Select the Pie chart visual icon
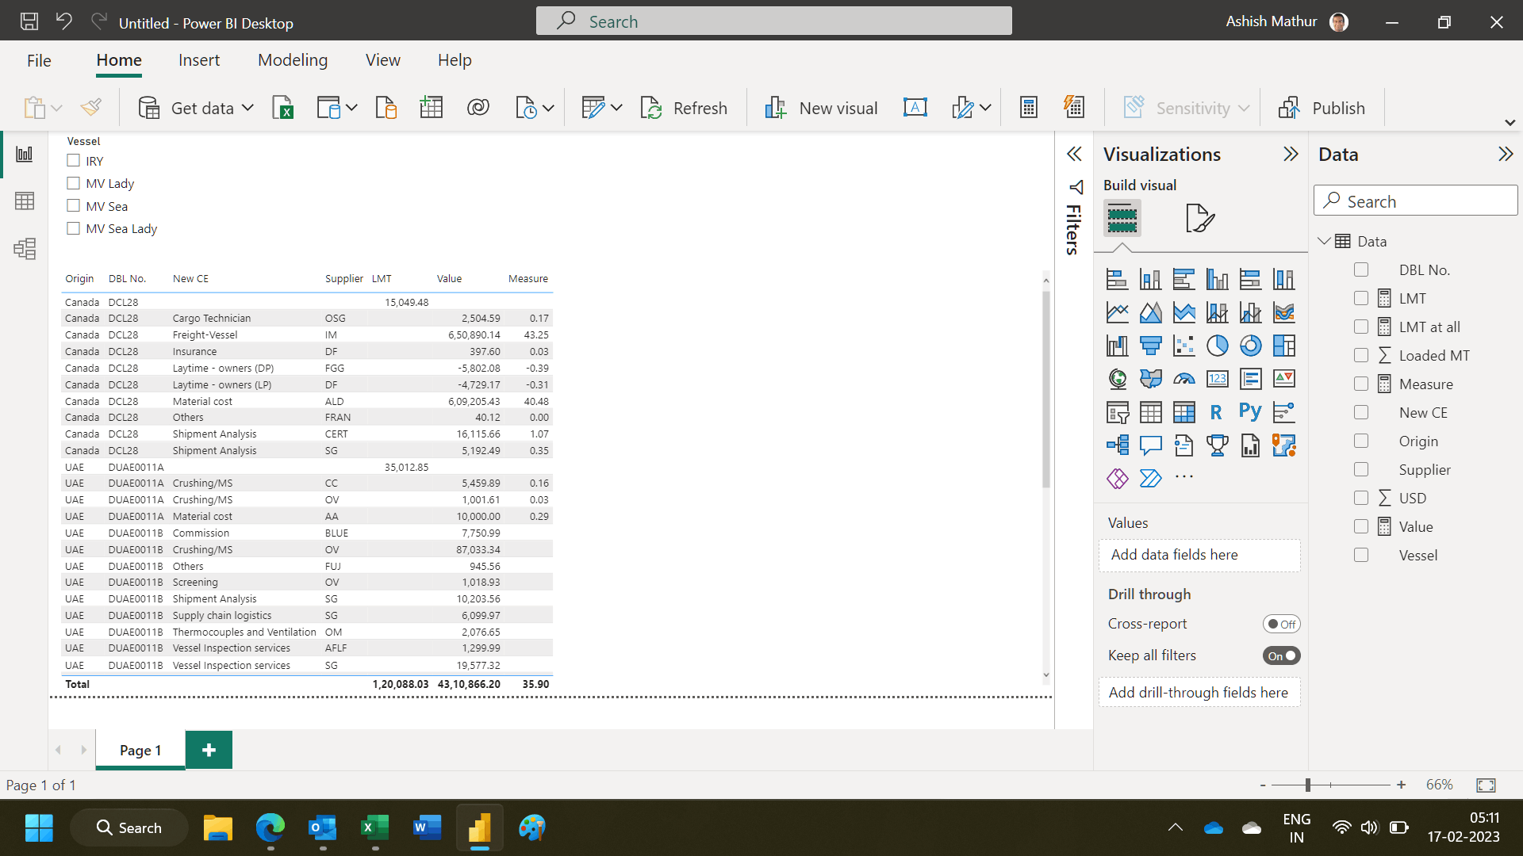Screen dimensions: 1523x856 click(1217, 346)
